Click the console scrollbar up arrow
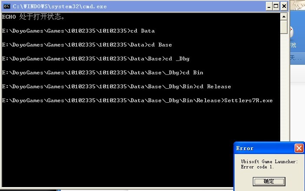This screenshot has width=305, height=191. 284,17
